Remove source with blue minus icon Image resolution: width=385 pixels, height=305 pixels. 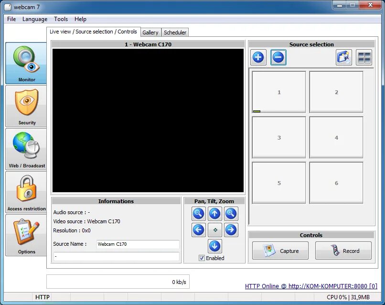click(x=278, y=57)
